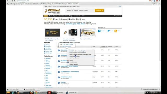Click the Non button in translate bar

coord(49,4)
